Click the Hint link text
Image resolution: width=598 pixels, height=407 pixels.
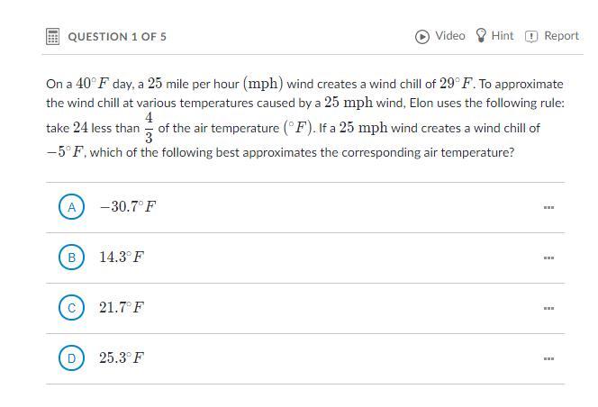pyautogui.click(x=503, y=36)
